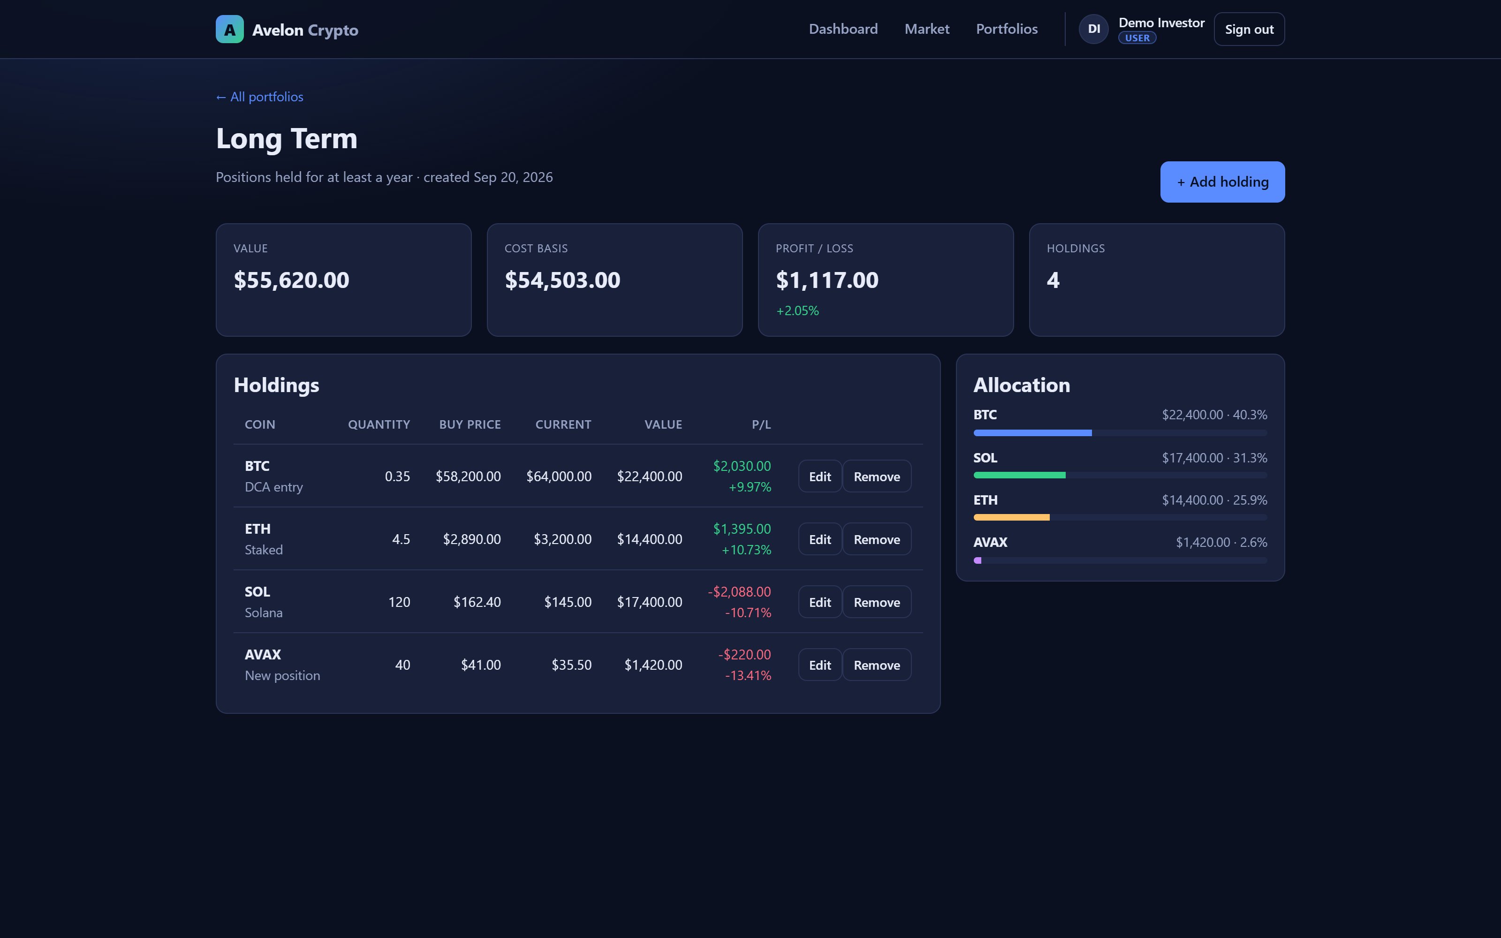
Task: Remove the ETH holding
Action: [x=876, y=539]
